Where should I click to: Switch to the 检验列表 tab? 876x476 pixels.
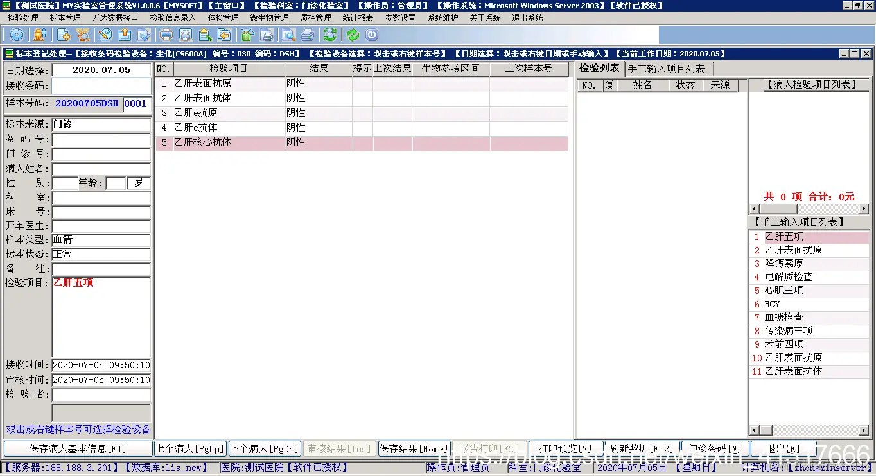pos(599,68)
